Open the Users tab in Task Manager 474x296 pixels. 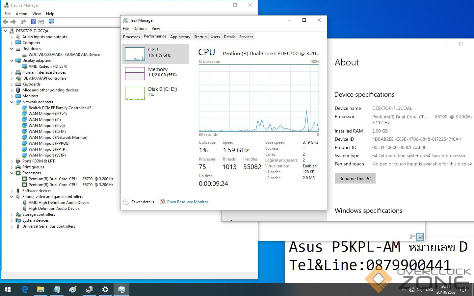[x=215, y=37]
